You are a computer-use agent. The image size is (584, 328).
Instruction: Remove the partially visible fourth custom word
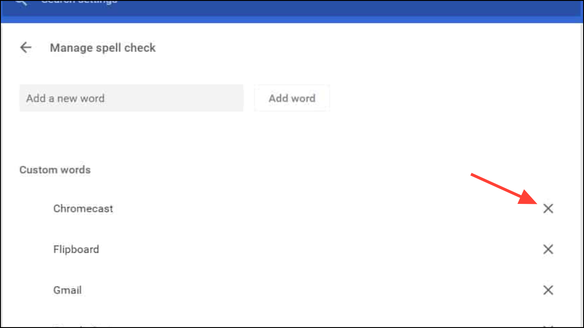coord(548,325)
